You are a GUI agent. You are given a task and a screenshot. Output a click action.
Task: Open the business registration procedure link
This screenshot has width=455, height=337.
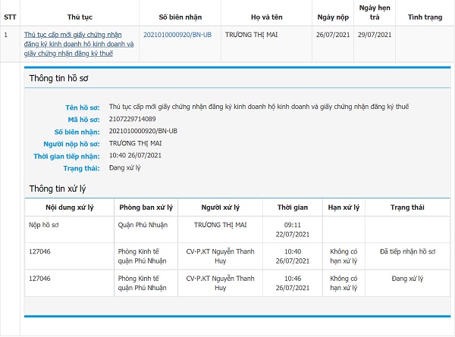[x=79, y=44]
